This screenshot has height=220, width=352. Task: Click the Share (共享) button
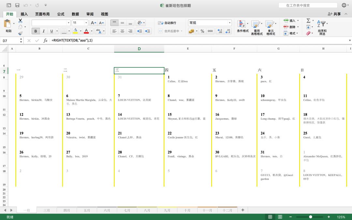[x=334, y=14]
